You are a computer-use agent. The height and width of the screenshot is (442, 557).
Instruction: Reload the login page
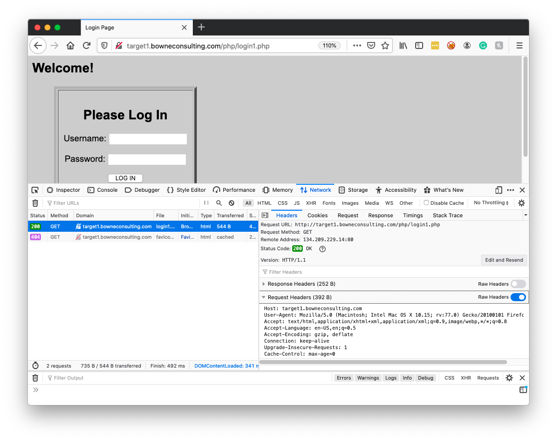87,45
